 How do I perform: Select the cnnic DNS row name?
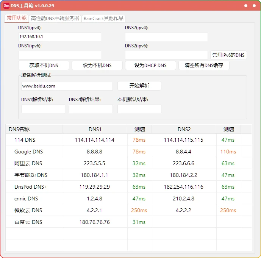pos(26,199)
